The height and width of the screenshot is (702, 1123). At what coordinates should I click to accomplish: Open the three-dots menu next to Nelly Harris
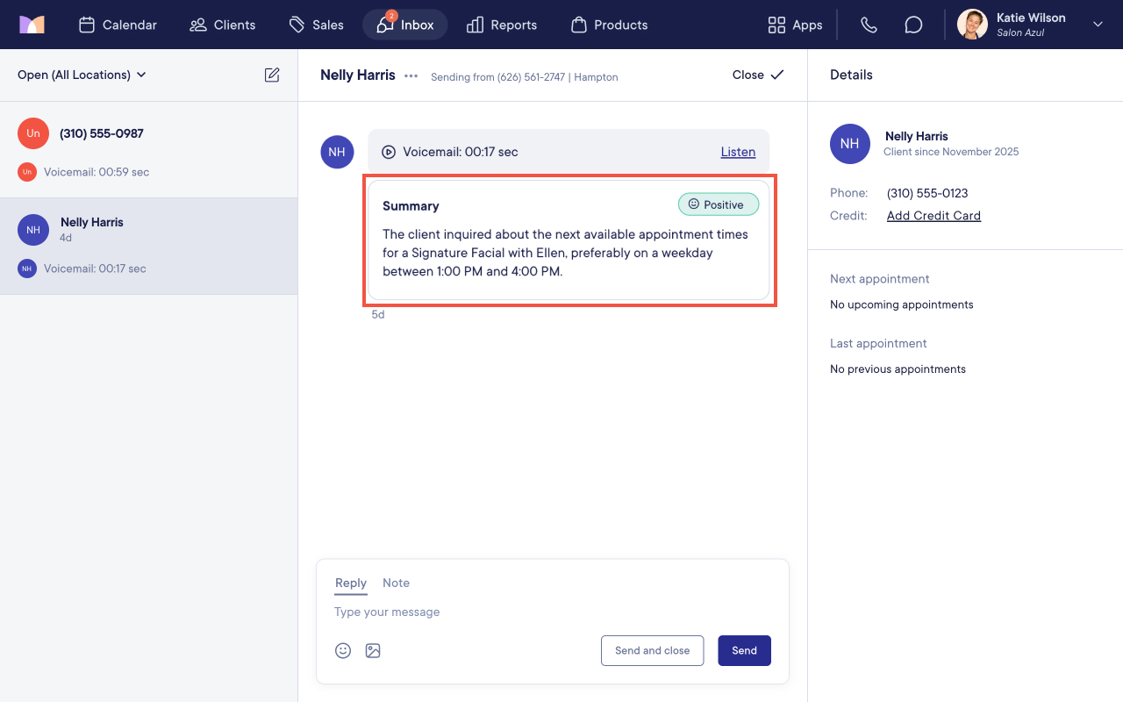point(411,75)
